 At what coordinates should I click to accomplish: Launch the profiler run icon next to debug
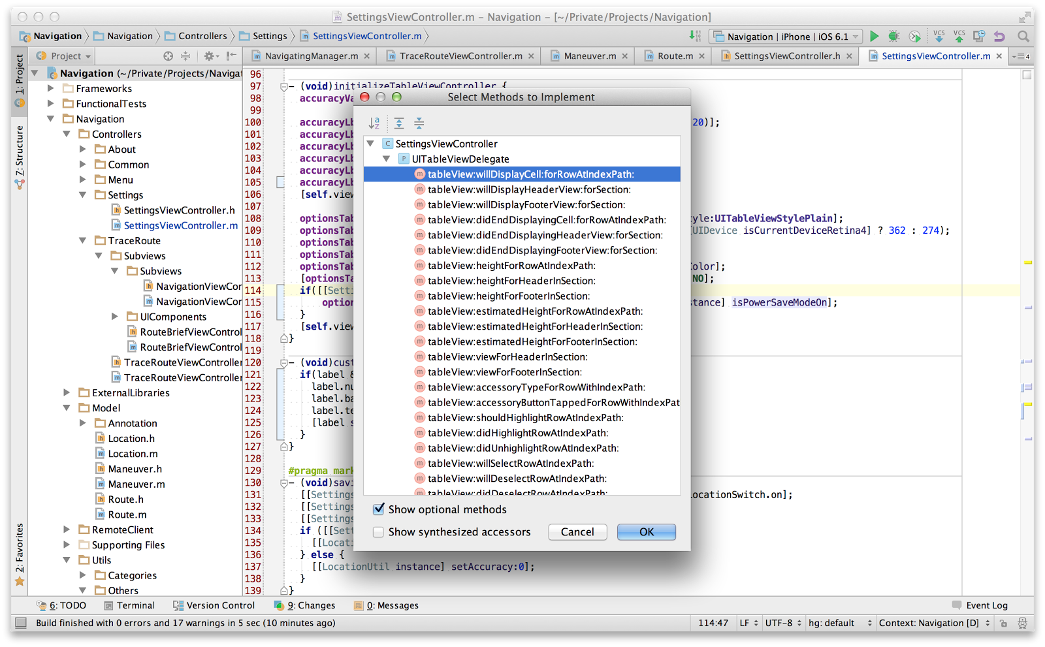coord(914,37)
